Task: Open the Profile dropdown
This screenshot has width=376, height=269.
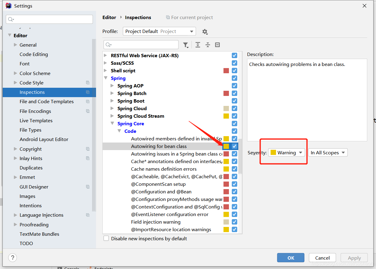Action: pyautogui.click(x=159, y=31)
